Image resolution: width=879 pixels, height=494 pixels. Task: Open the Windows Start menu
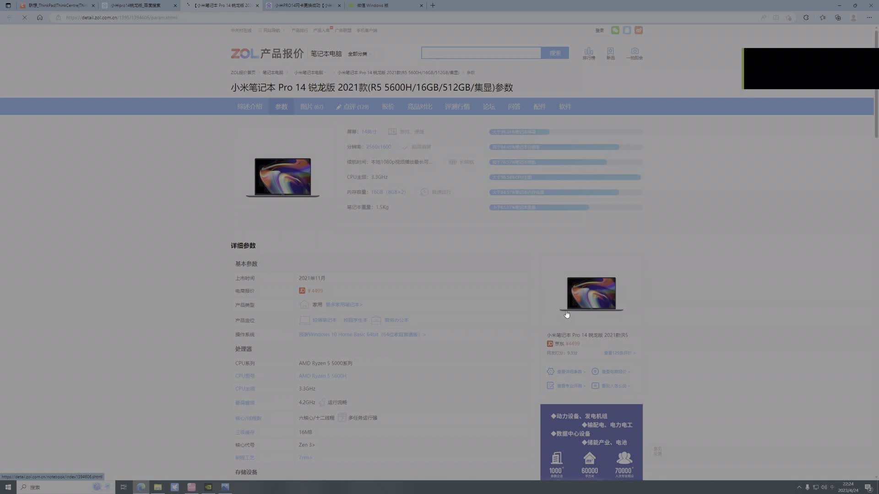pyautogui.click(x=8, y=487)
